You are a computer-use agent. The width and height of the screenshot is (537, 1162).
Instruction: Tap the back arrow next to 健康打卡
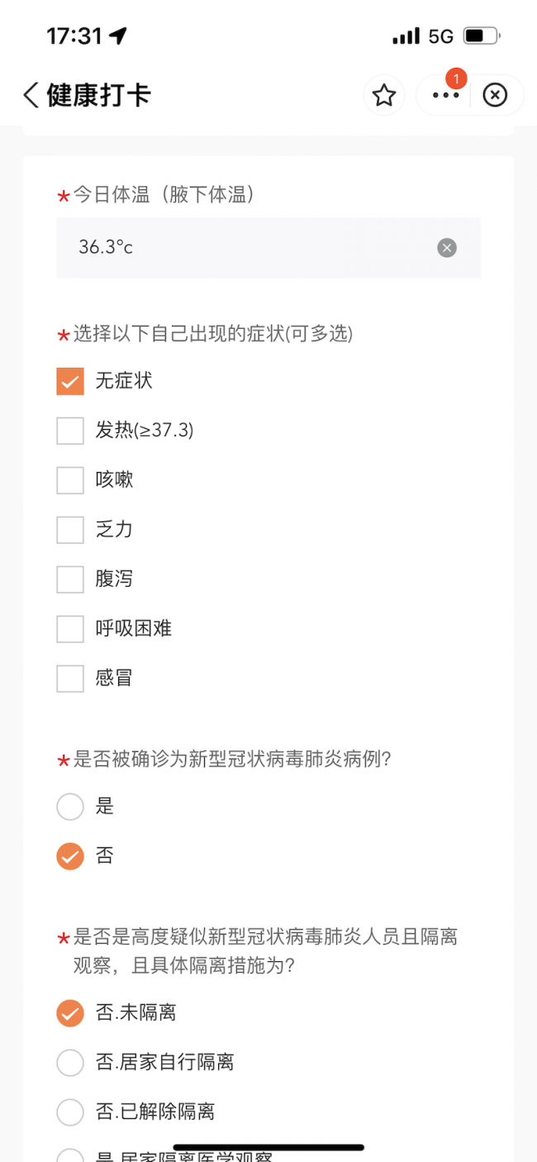[x=31, y=95]
